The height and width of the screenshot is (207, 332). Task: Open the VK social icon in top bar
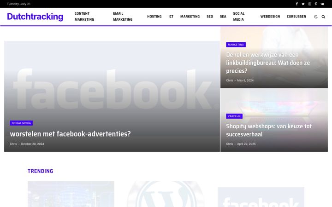click(x=322, y=4)
